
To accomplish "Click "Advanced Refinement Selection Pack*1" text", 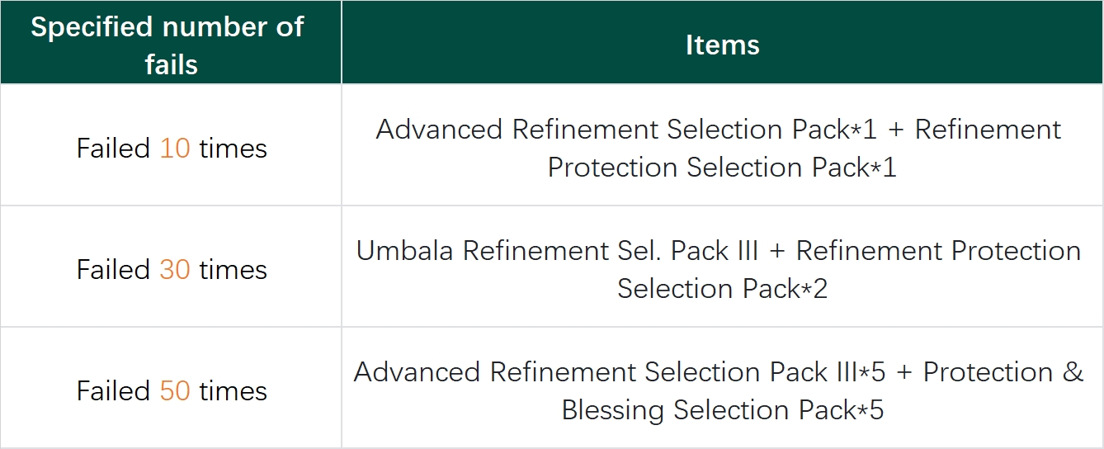I will 625,130.
